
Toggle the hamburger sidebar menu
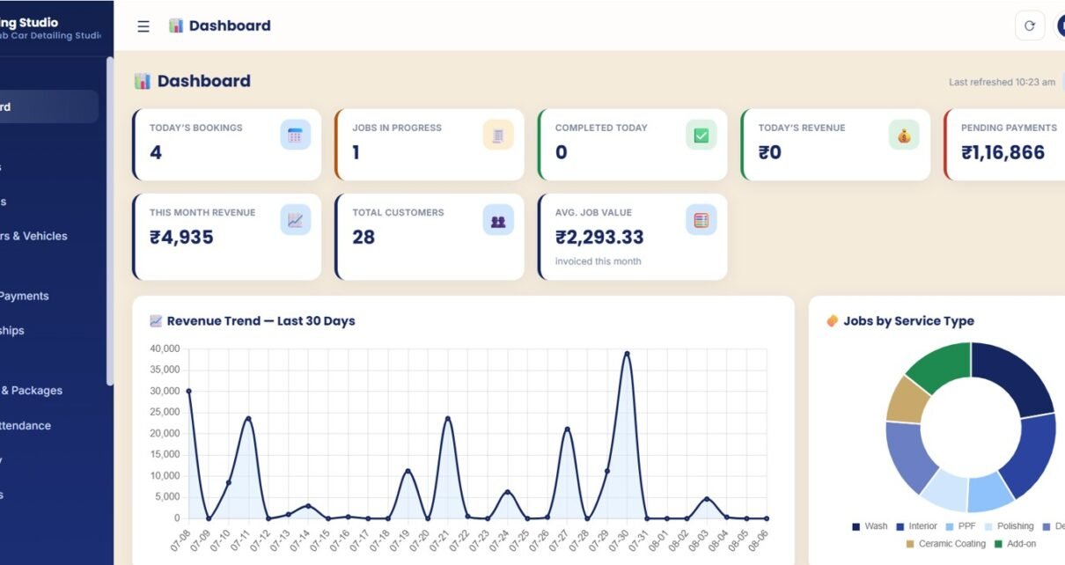point(143,26)
